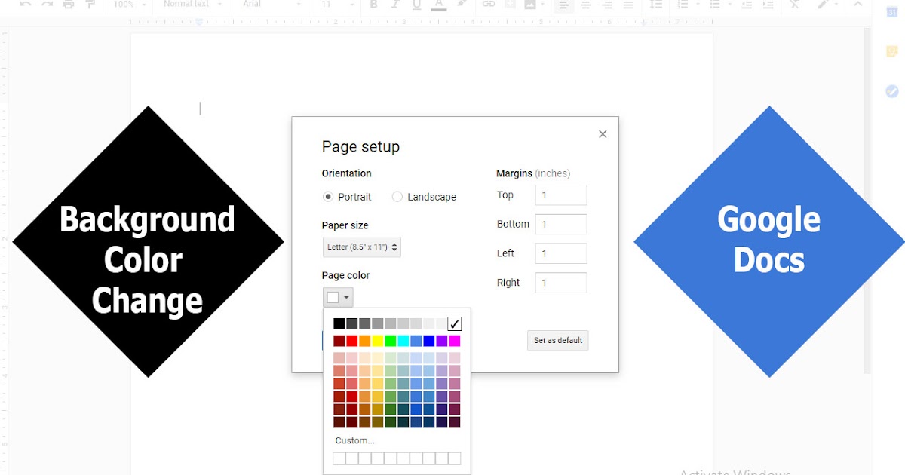Collapse the toolbar with the chevron

858,4
